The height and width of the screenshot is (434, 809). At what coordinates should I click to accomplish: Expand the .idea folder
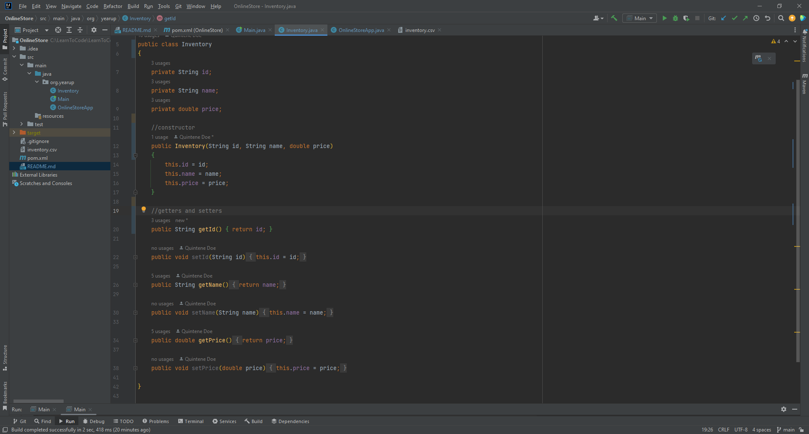click(14, 48)
